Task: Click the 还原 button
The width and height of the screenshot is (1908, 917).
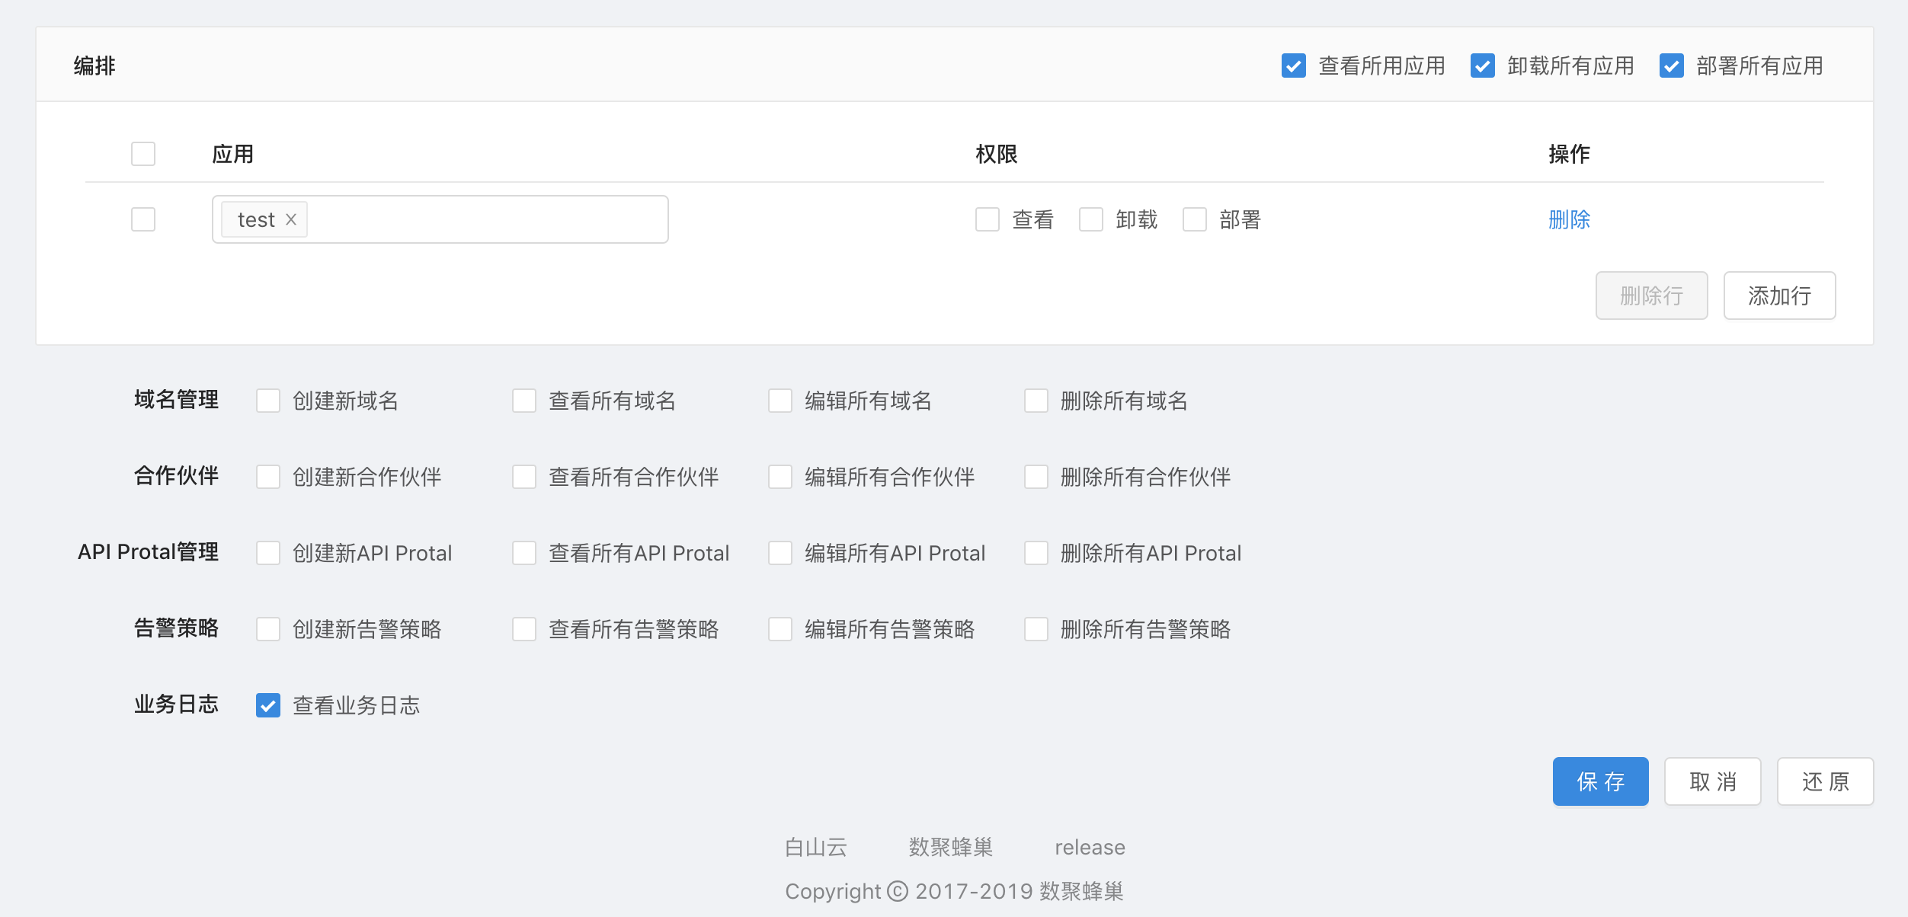Action: [1825, 781]
